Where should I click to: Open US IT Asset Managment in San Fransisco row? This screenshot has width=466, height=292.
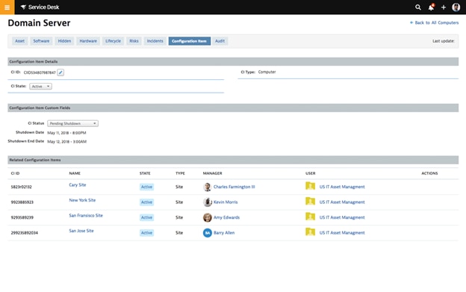342,217
